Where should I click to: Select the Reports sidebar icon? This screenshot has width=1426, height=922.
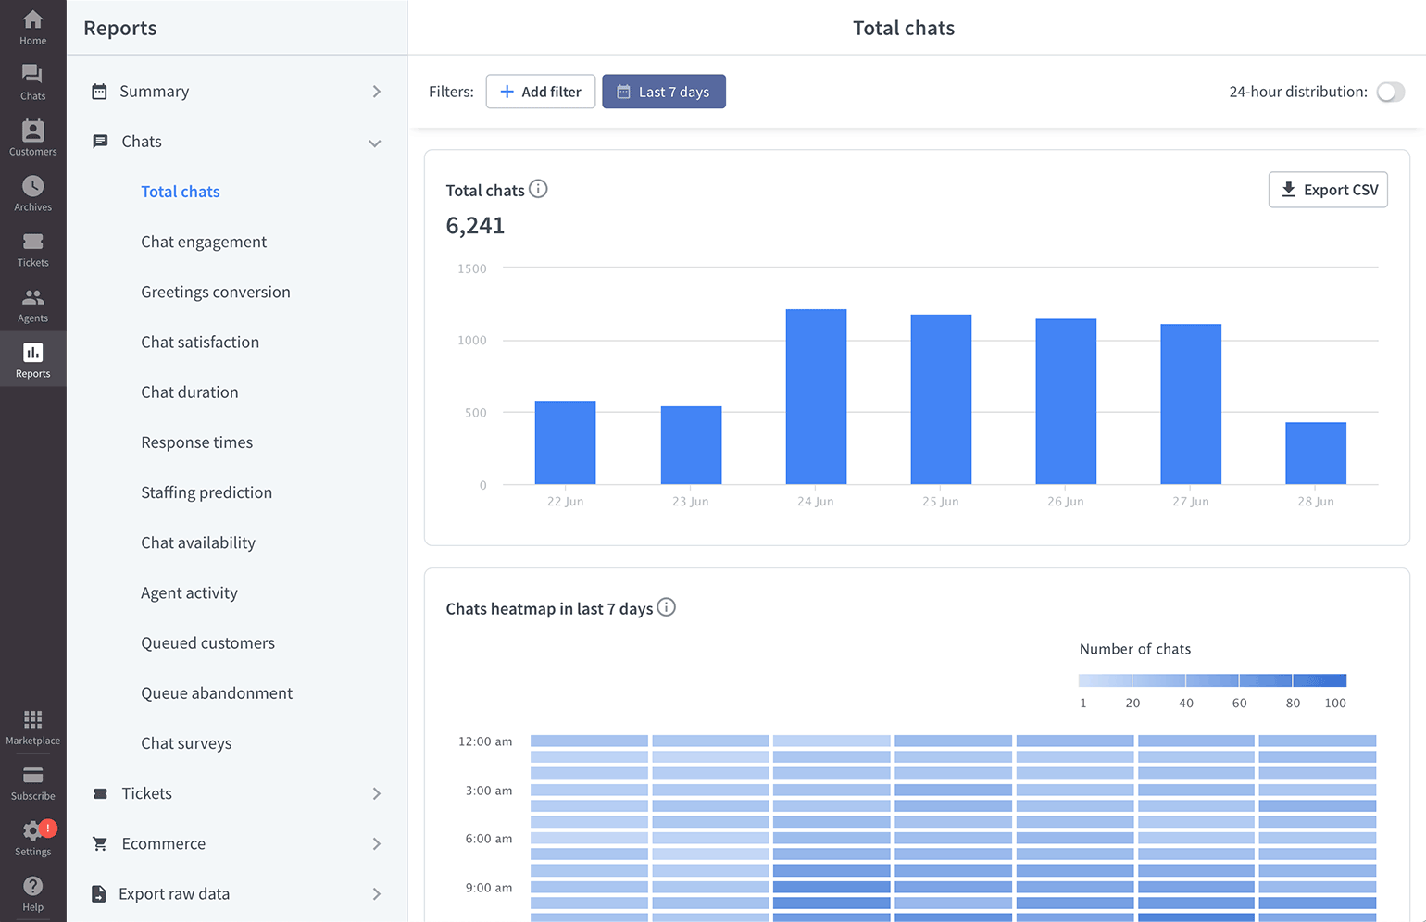tap(32, 359)
